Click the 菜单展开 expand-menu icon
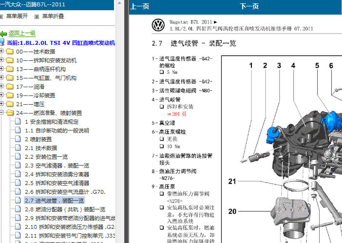The height and width of the screenshot is (243, 342). coord(1,17)
